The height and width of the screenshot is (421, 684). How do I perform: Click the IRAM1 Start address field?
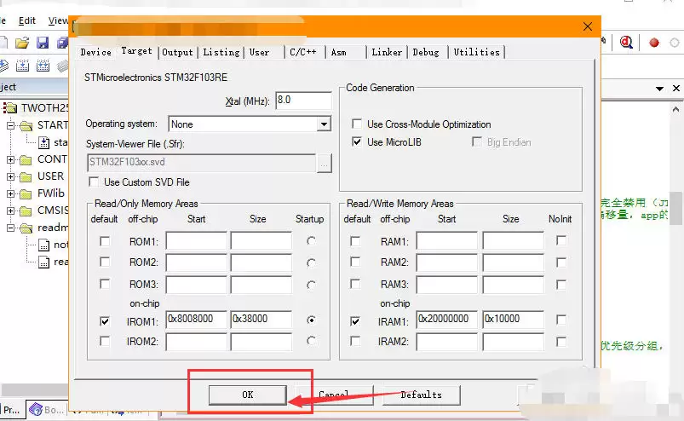pos(447,320)
